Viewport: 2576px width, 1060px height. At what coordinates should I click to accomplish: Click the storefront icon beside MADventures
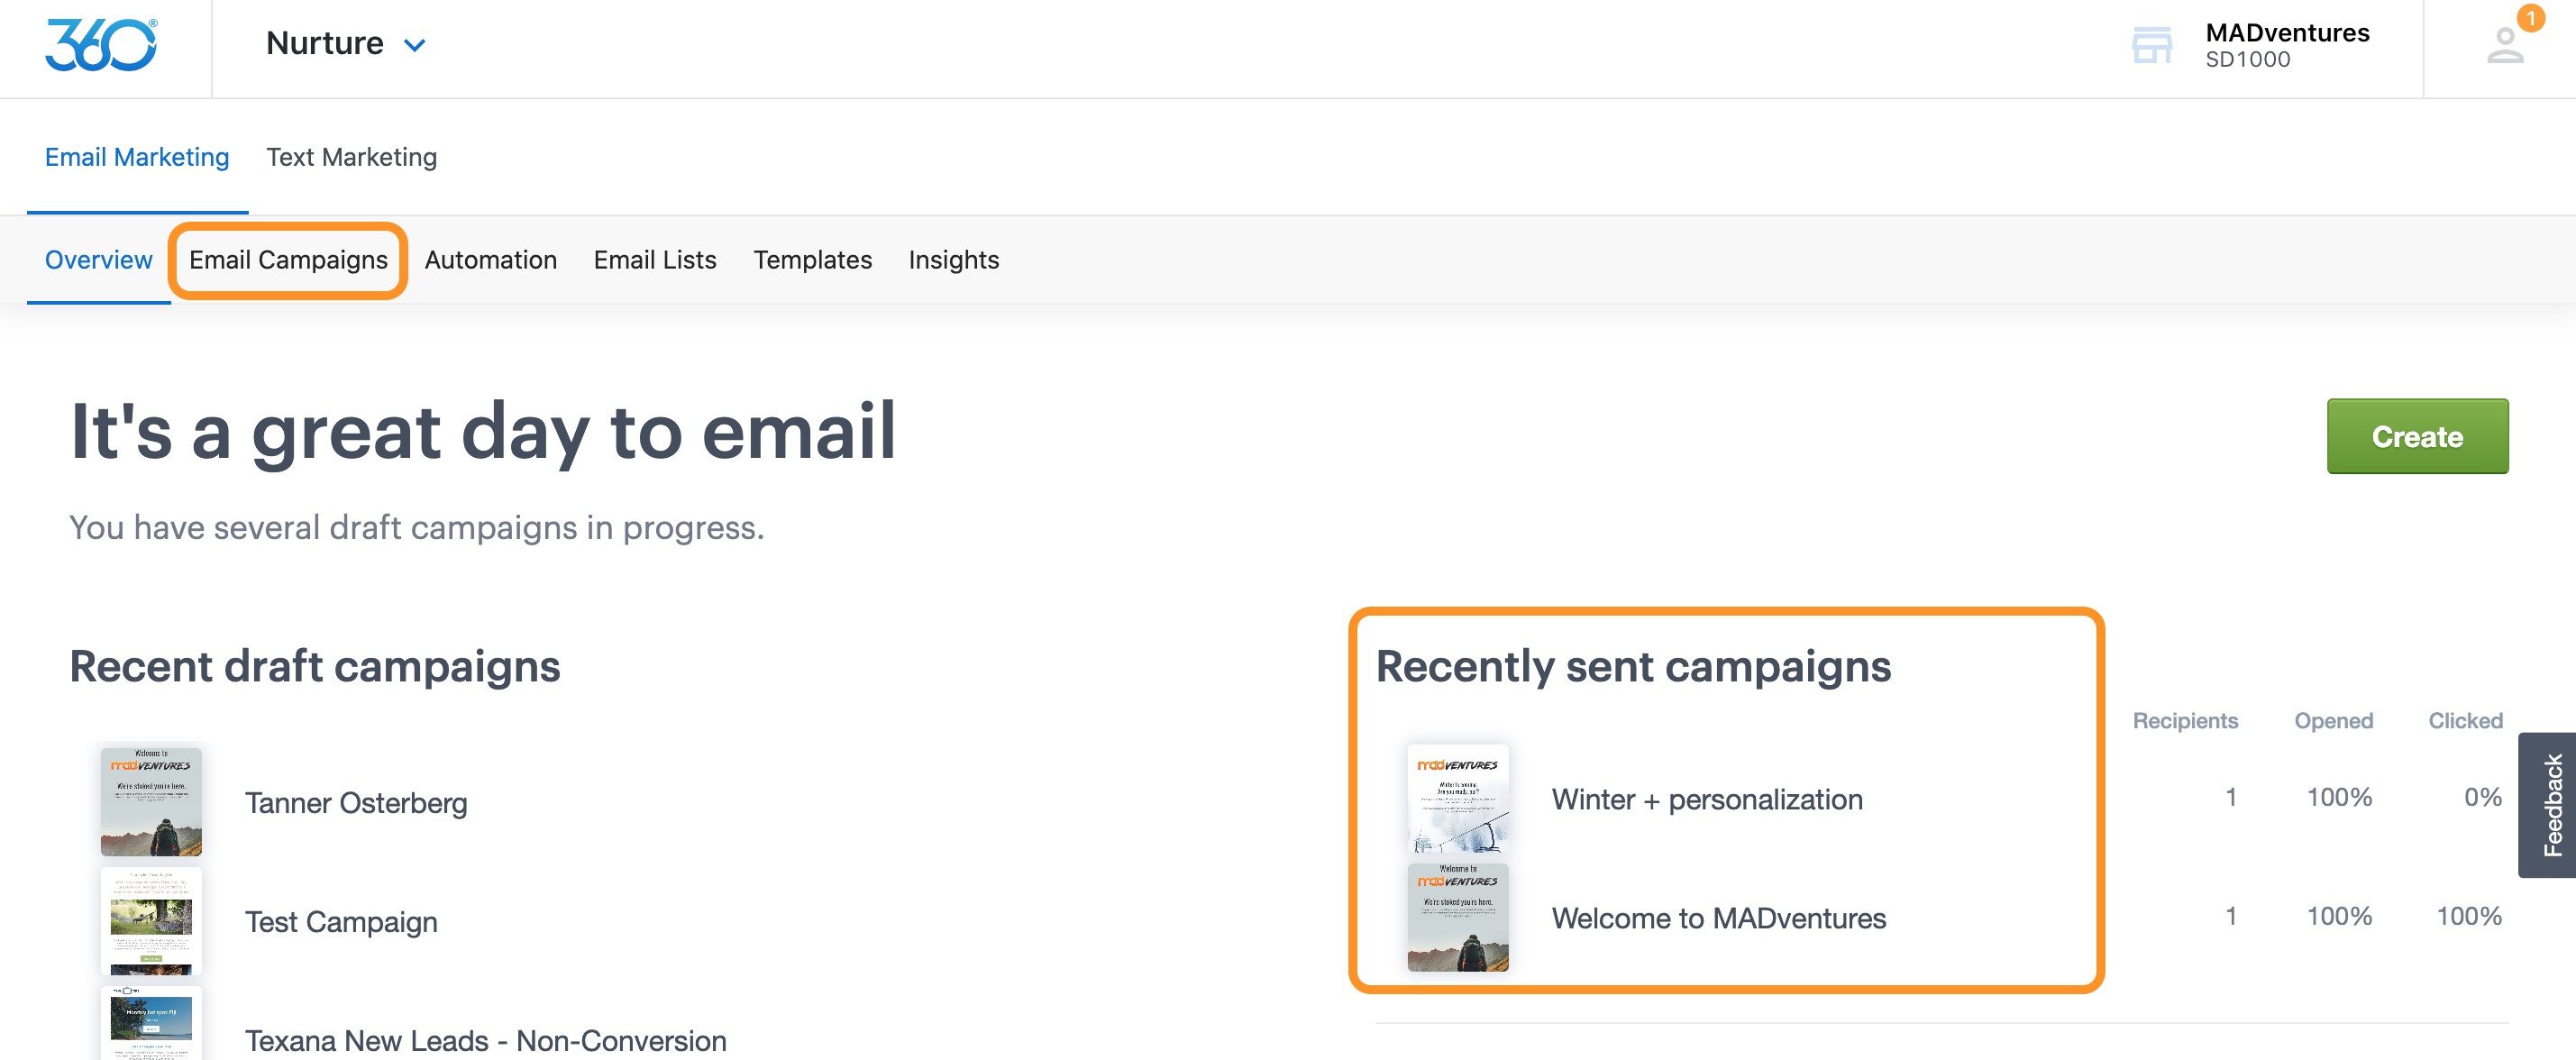tap(2151, 45)
